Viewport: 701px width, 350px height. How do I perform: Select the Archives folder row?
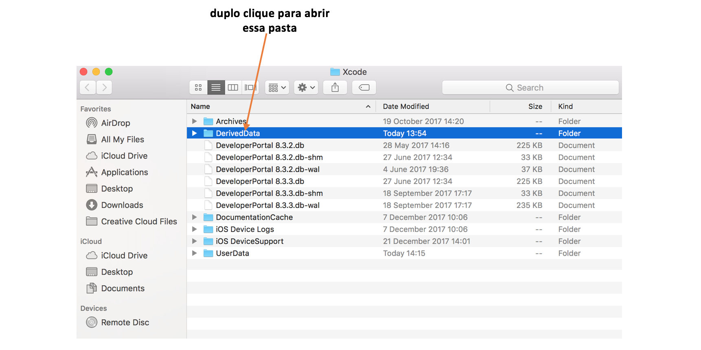[x=404, y=121]
